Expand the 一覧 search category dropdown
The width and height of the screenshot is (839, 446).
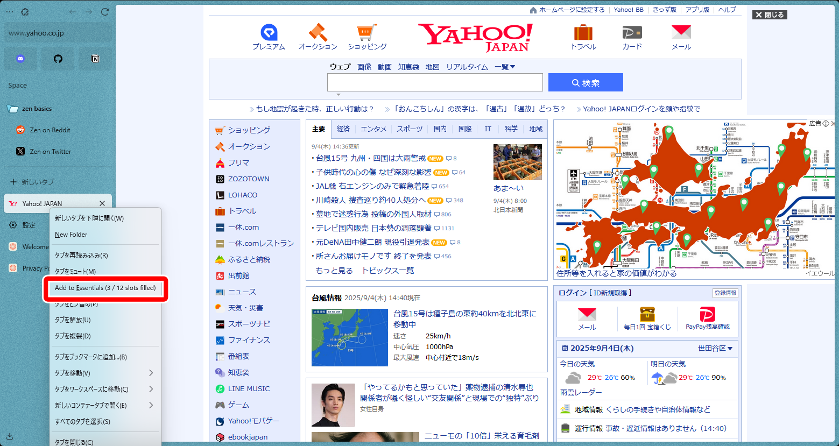tap(505, 67)
